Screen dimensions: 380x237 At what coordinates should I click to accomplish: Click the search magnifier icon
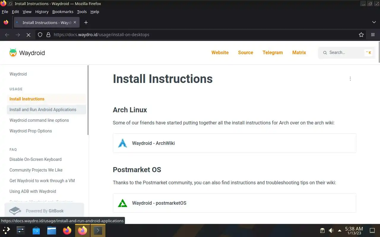click(x=325, y=53)
